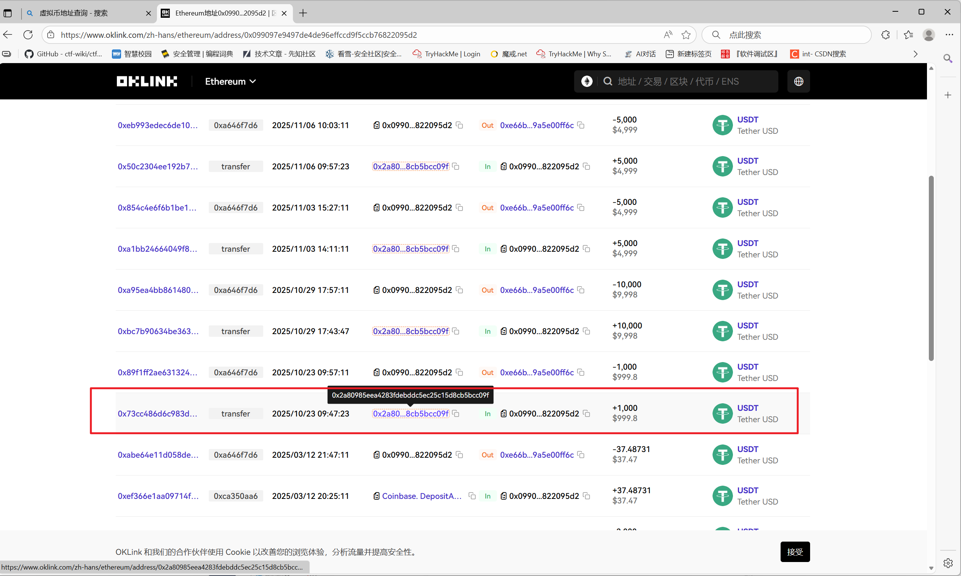Open transaction 0x73cc486d6c983d... link

pos(157,414)
